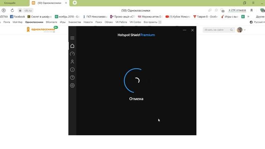The image size is (265, 149).
Task: Open the Мережа аптек bookmark
Action: click(150, 17)
